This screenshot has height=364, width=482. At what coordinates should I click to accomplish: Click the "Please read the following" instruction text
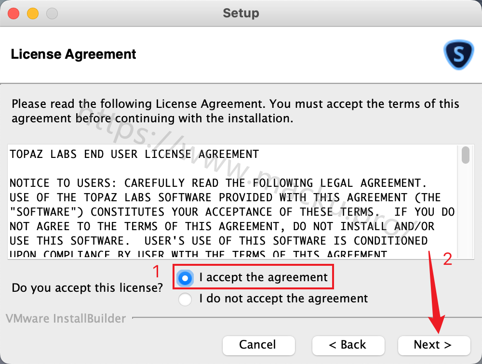coord(236,111)
